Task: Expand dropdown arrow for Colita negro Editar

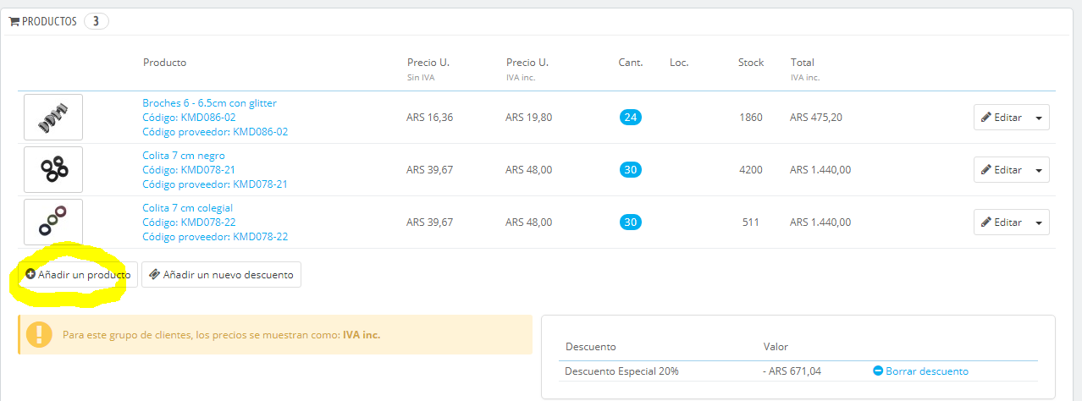Action: [1039, 170]
